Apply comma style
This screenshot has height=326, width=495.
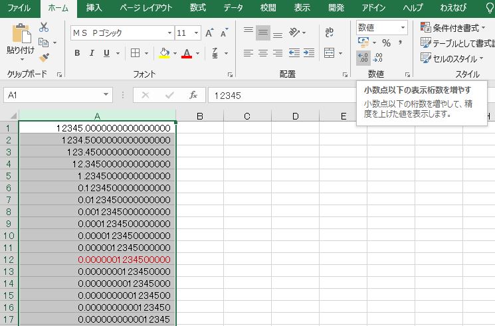401,42
